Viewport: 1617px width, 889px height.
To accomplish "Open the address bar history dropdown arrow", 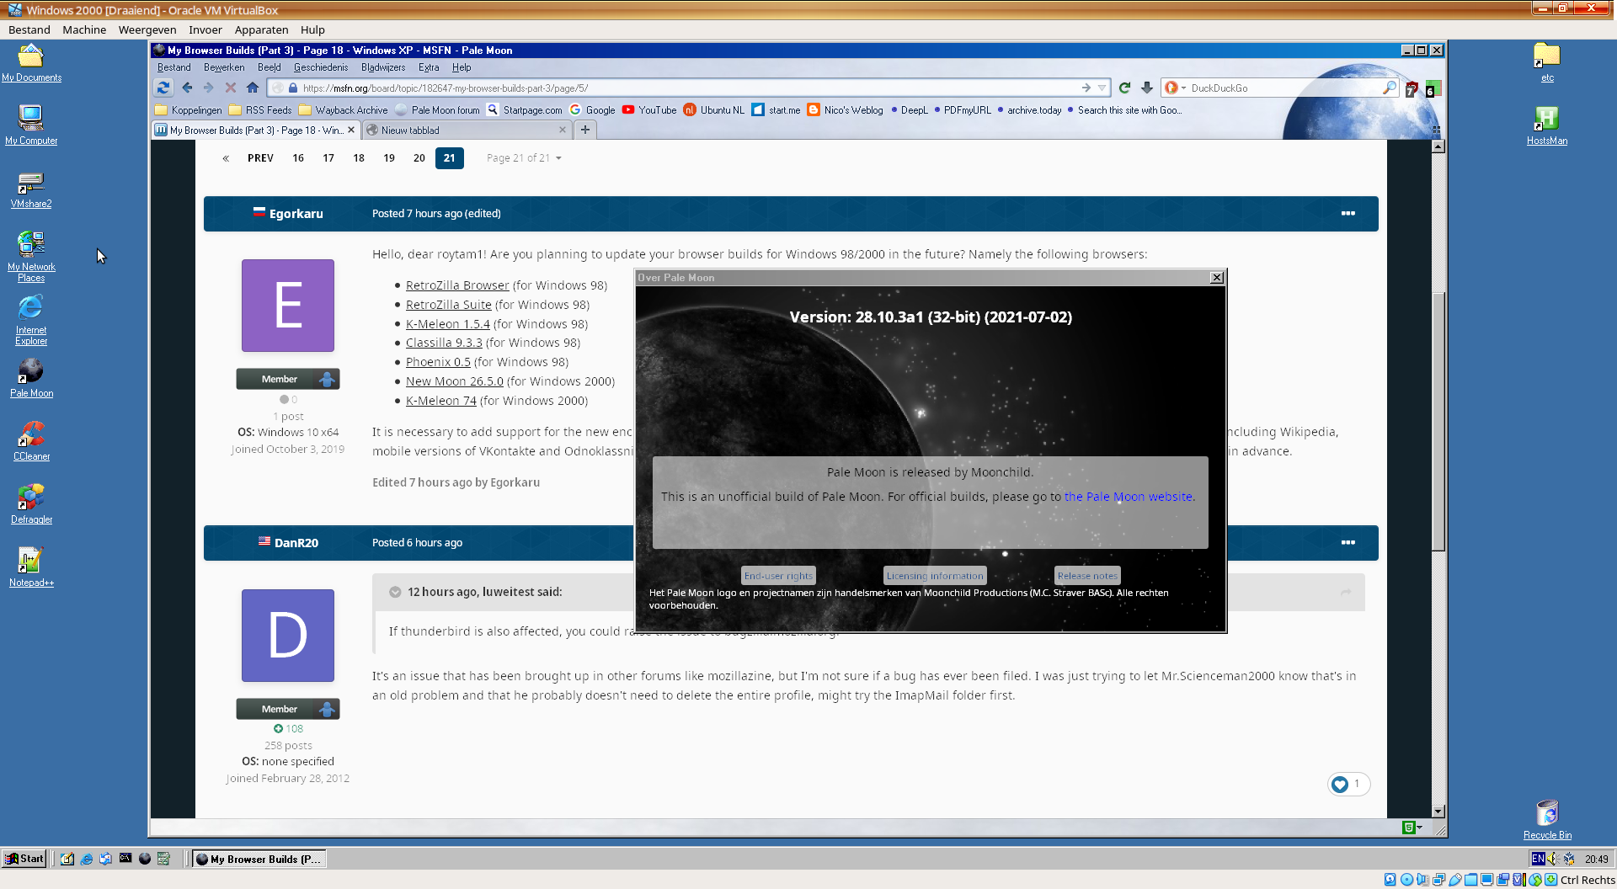I will [1102, 88].
